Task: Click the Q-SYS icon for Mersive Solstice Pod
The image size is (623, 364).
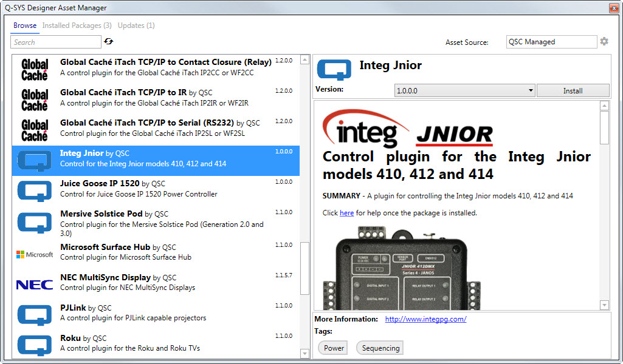Action: 35,223
